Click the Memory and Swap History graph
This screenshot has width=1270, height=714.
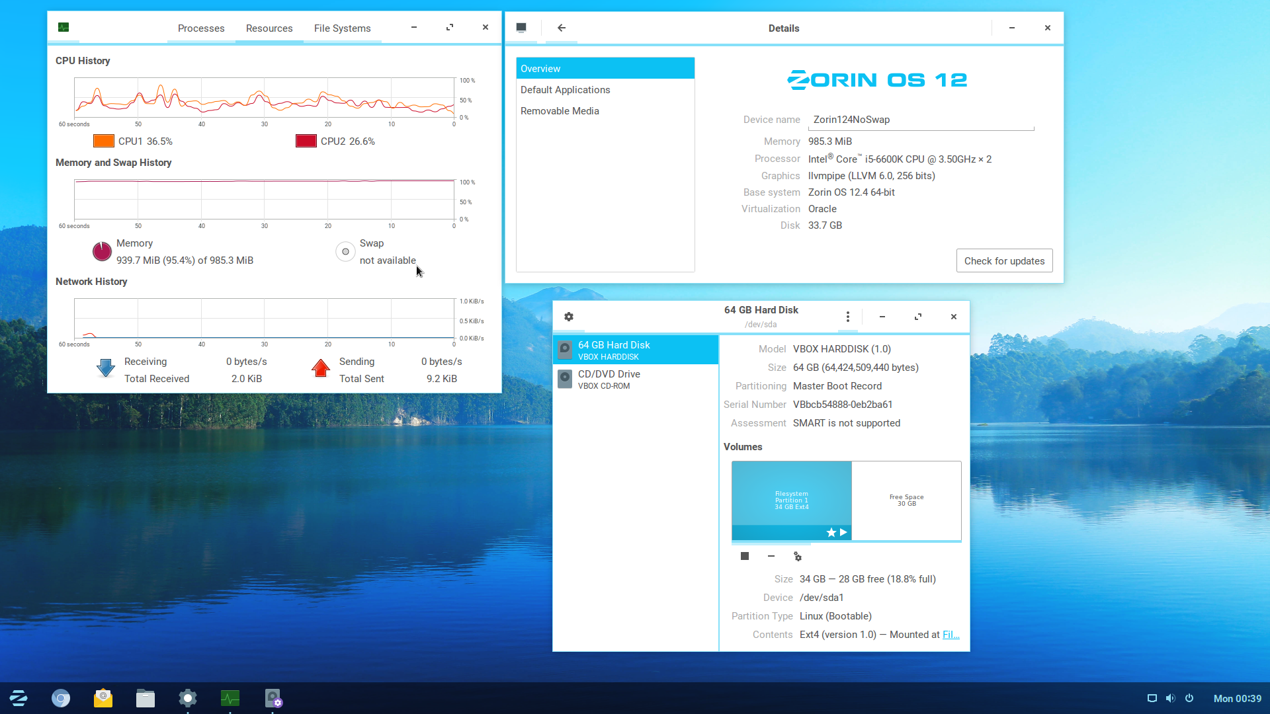(264, 199)
